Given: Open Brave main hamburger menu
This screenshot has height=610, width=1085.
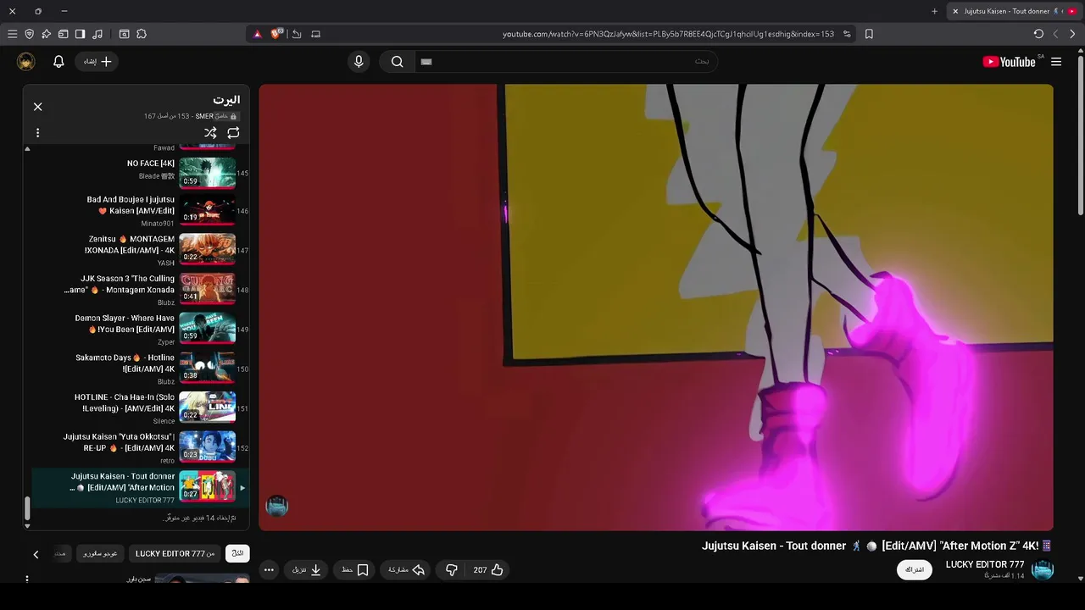Looking at the screenshot, I should (x=12, y=34).
